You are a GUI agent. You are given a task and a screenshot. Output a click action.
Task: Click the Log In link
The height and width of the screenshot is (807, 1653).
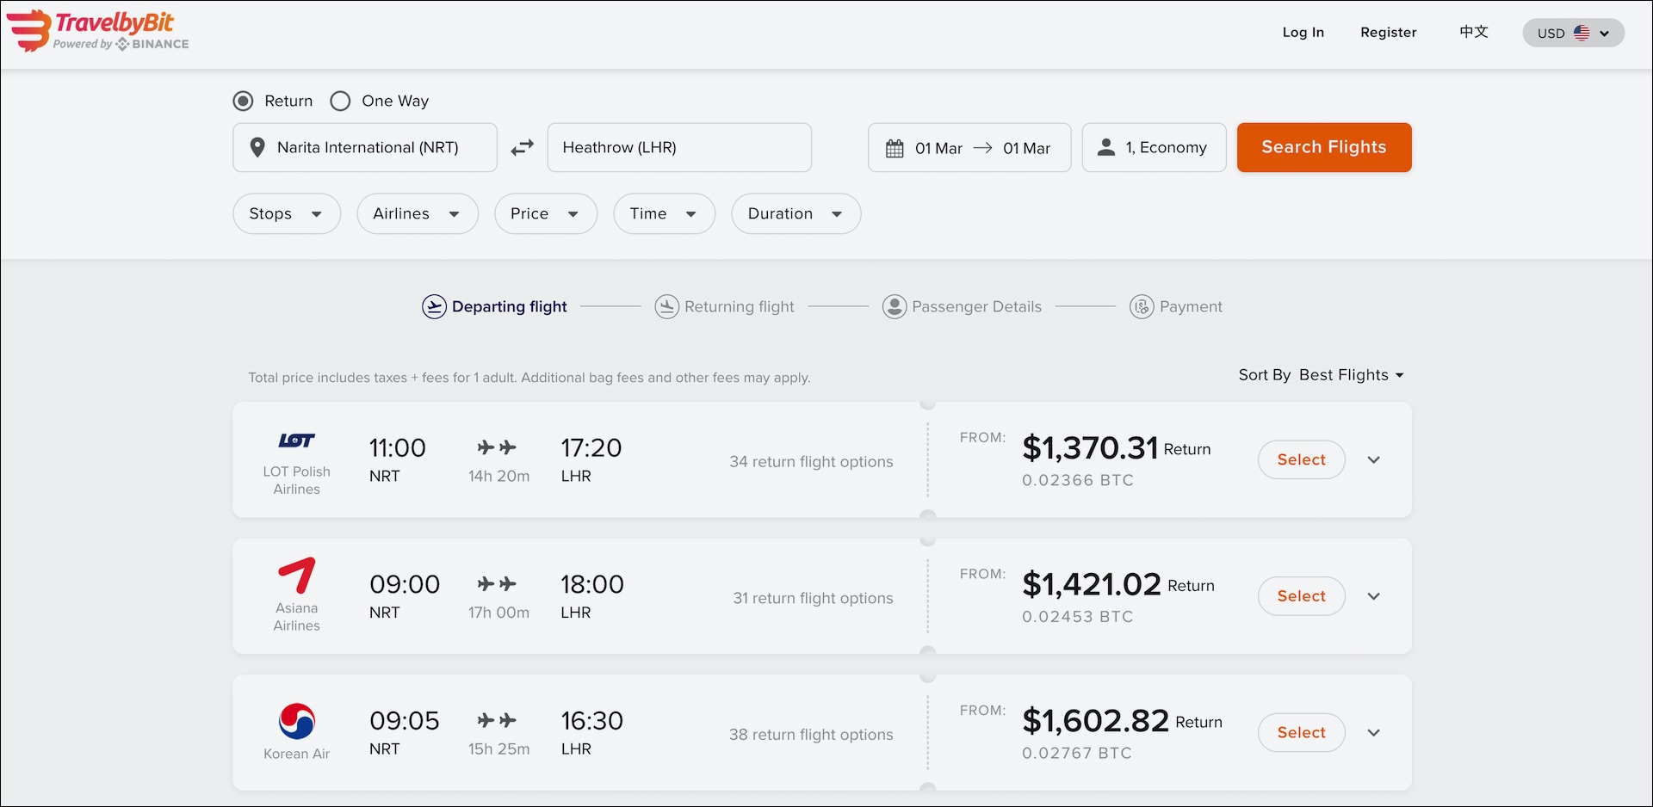1303,33
